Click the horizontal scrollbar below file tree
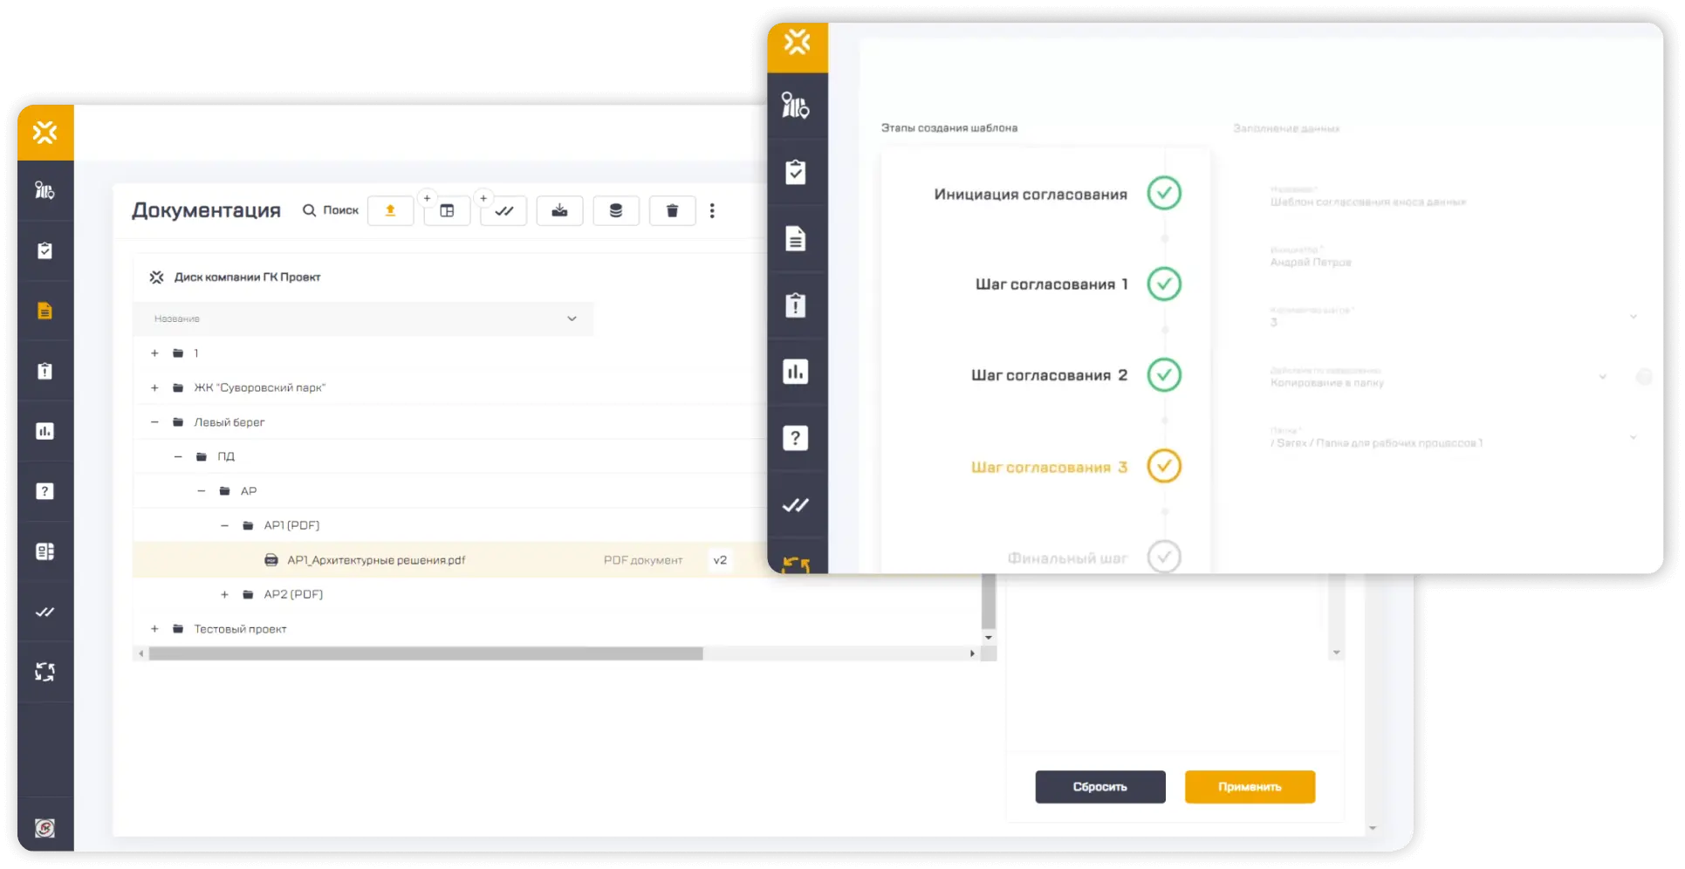 pyautogui.click(x=426, y=653)
